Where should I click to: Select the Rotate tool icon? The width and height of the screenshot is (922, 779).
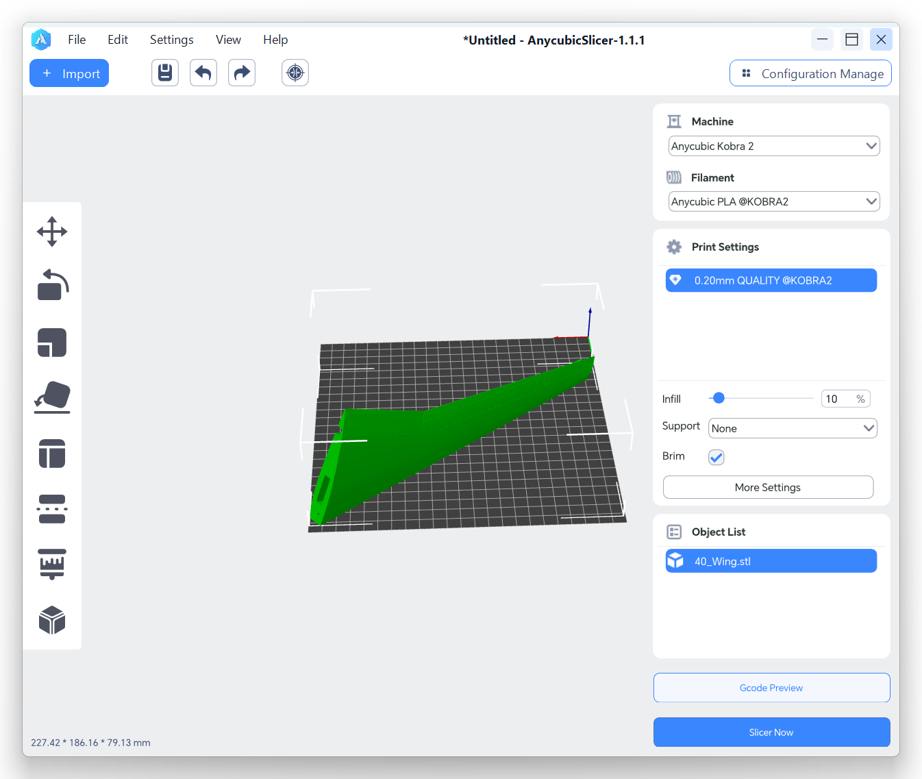(52, 285)
